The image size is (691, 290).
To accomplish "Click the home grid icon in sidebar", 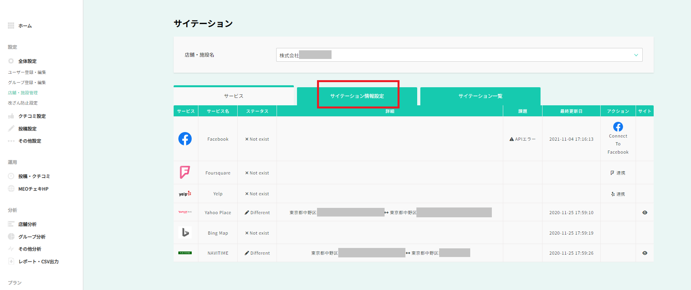I will [11, 26].
